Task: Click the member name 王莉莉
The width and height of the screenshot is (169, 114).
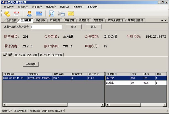Action: click(x=68, y=37)
